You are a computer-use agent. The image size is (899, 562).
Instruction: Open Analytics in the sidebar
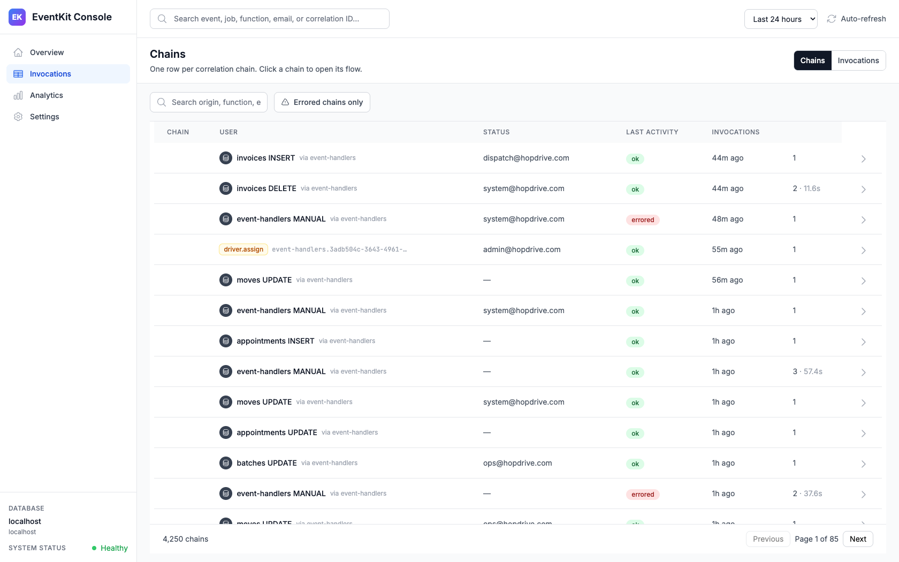[x=68, y=95]
